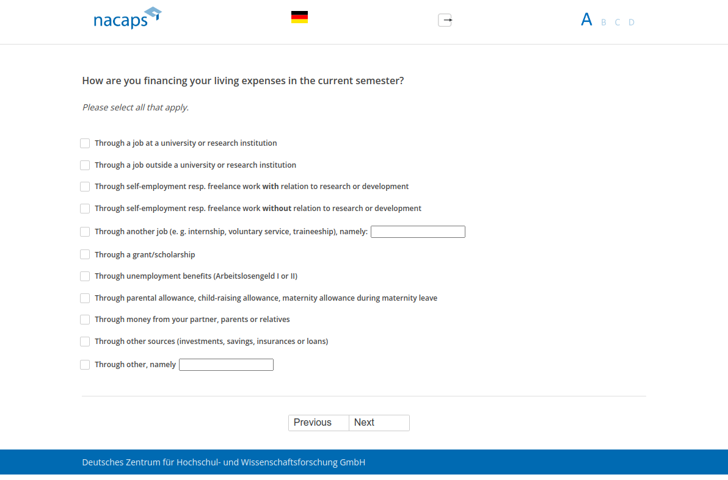This screenshot has width=728, height=480.
Task: Mark money from partner, parents or relatives
Action: [x=85, y=320]
